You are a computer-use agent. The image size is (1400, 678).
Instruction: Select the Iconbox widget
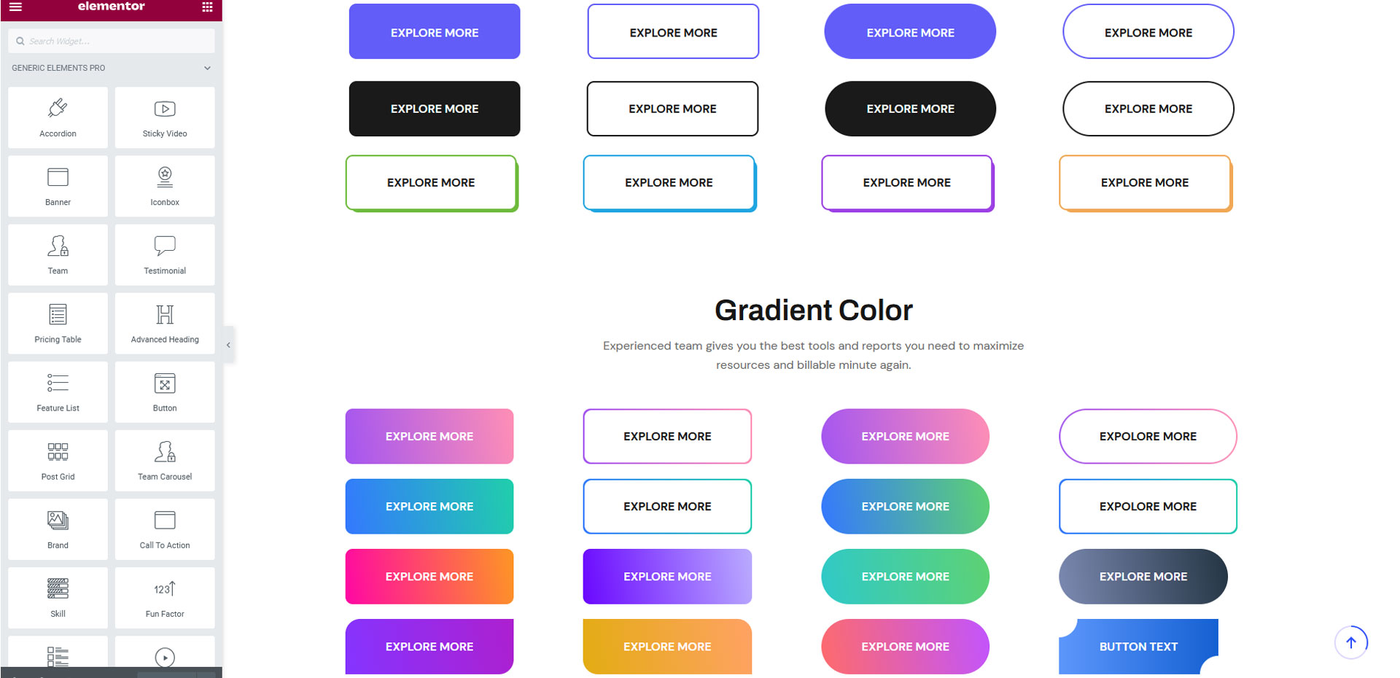click(164, 186)
